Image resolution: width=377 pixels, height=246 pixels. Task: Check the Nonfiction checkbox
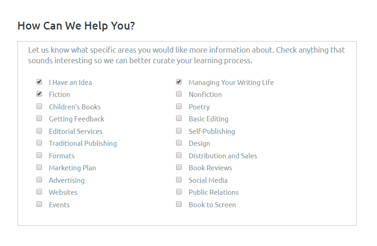pos(179,94)
